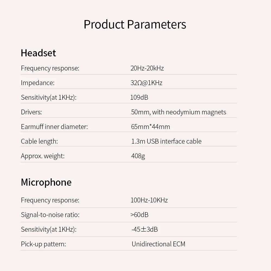Select the Microphone section heading
271x271 pixels.
coord(46,182)
